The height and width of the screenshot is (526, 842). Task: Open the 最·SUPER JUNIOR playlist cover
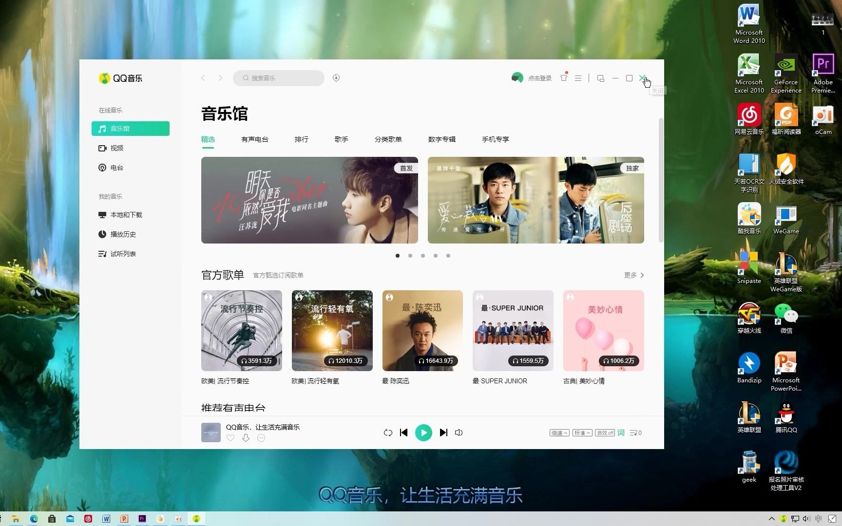pyautogui.click(x=513, y=331)
